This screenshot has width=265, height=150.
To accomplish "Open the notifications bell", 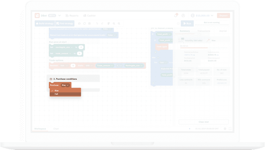I will 176,16.
